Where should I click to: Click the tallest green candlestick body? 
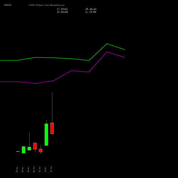tap(46, 135)
